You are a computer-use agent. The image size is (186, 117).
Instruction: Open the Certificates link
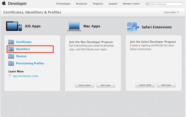point(24,42)
